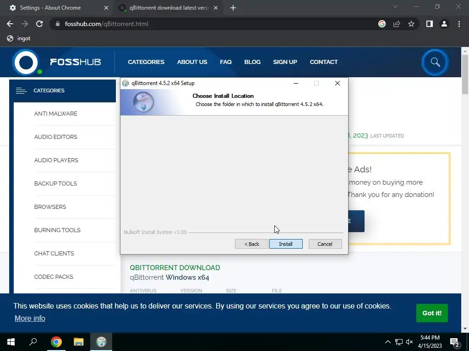Switch to the qBittorrent download tab
The image size is (469, 351).
pyautogui.click(x=168, y=8)
